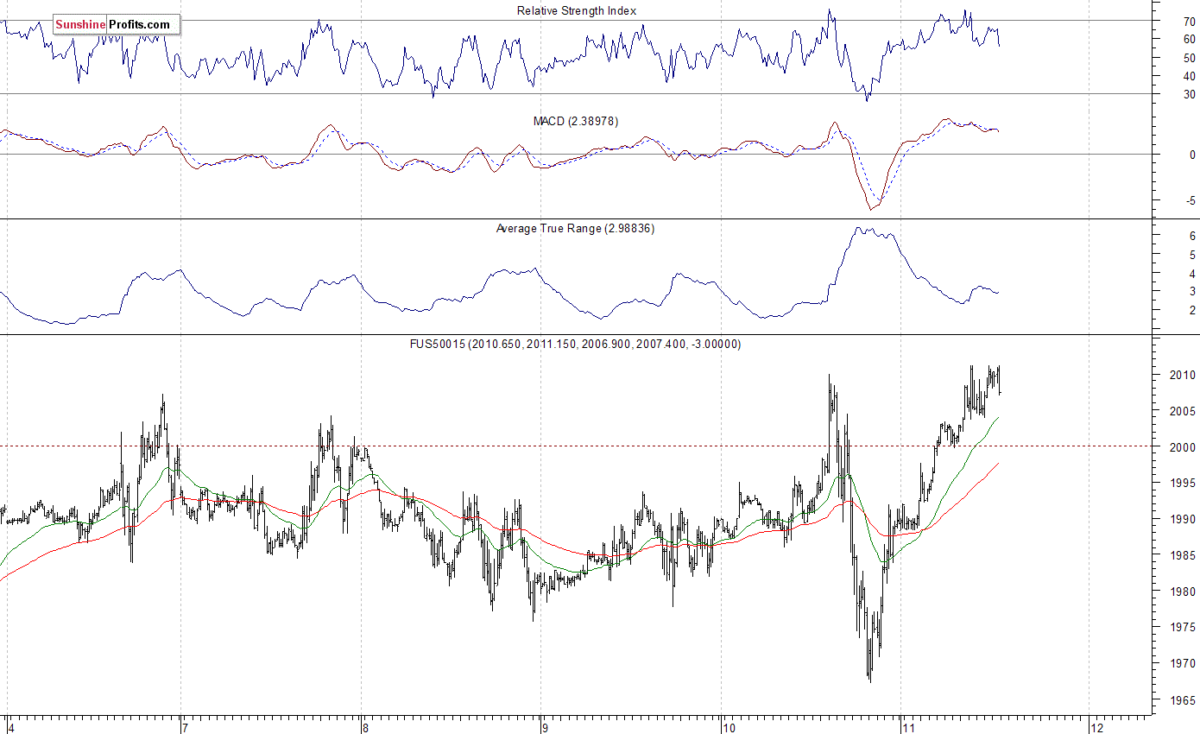Image resolution: width=1200 pixels, height=734 pixels.
Task: Click the date label 7 on time axis
Action: point(185,727)
